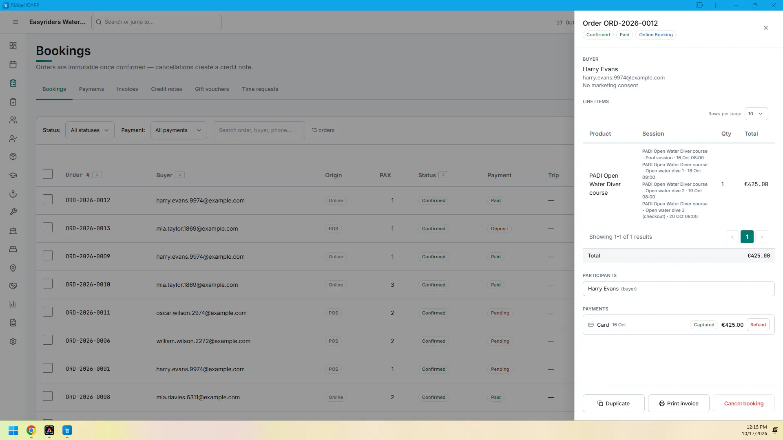Open the Rows per page dropdown
The width and height of the screenshot is (783, 440).
point(756,114)
